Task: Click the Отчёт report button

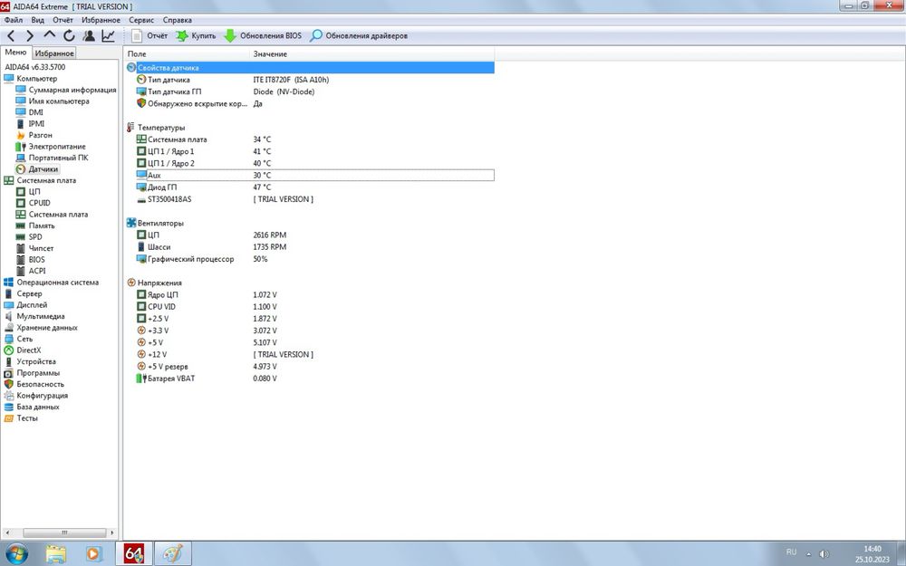Action: 149,36
